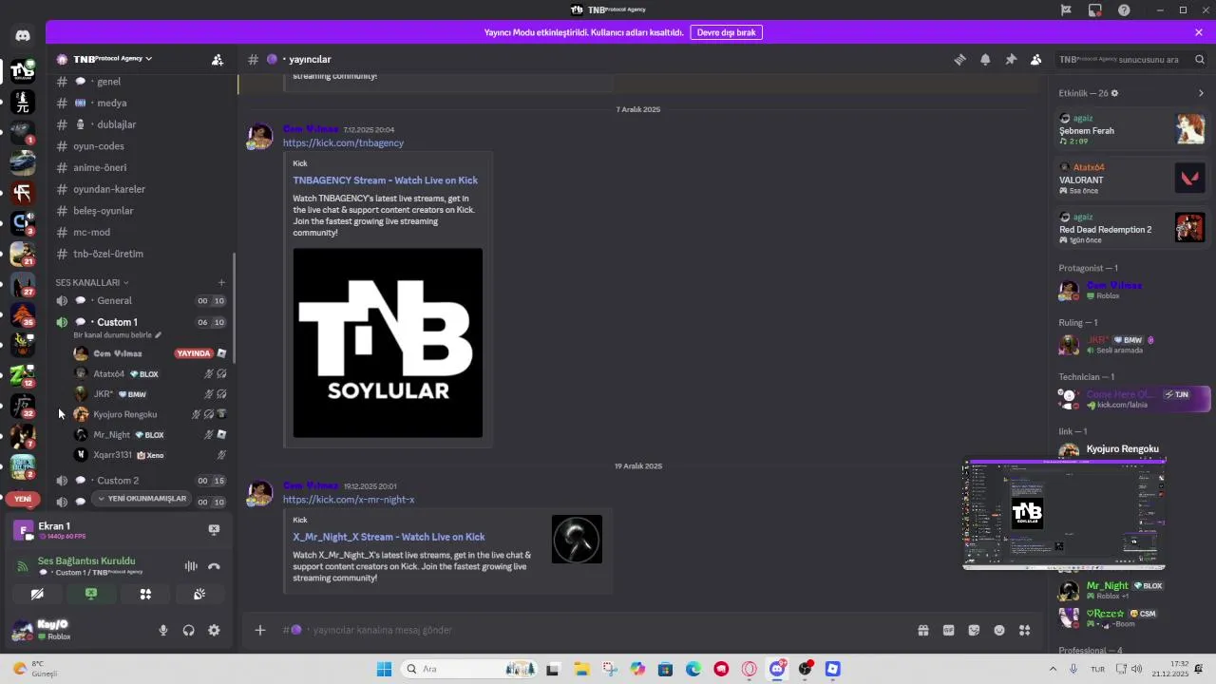Image resolution: width=1216 pixels, height=684 pixels.
Task: Toggle headphone deafen
Action: 188,630
